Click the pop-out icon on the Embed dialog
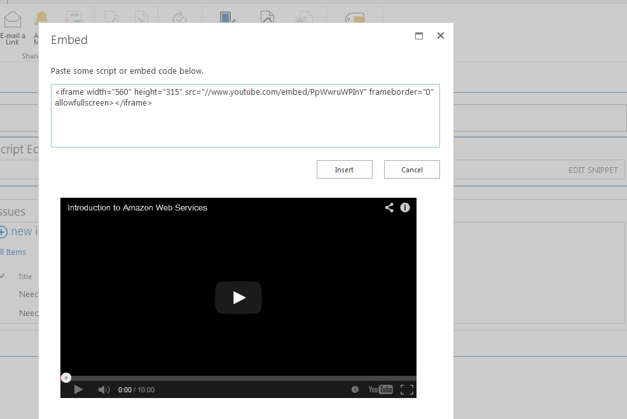The width and height of the screenshot is (627, 419). pos(418,36)
